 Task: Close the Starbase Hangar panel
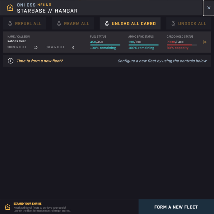point(209,8)
